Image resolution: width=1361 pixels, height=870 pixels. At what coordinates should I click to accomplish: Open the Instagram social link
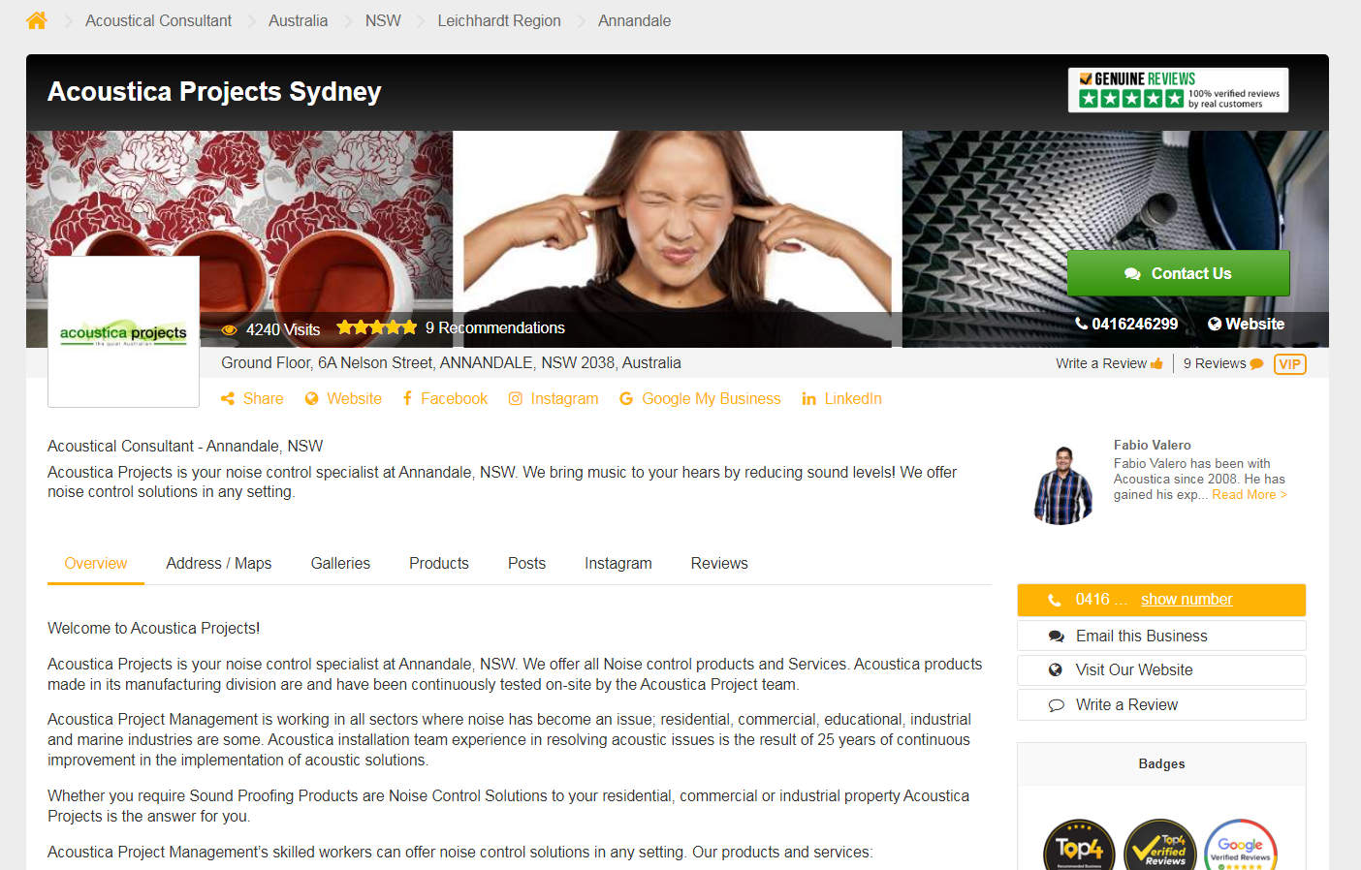pos(554,398)
